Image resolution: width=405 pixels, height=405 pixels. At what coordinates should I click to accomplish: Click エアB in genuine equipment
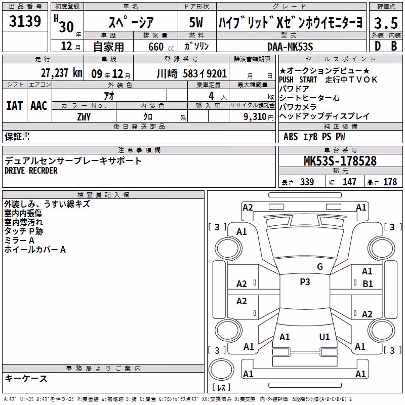pos(310,137)
